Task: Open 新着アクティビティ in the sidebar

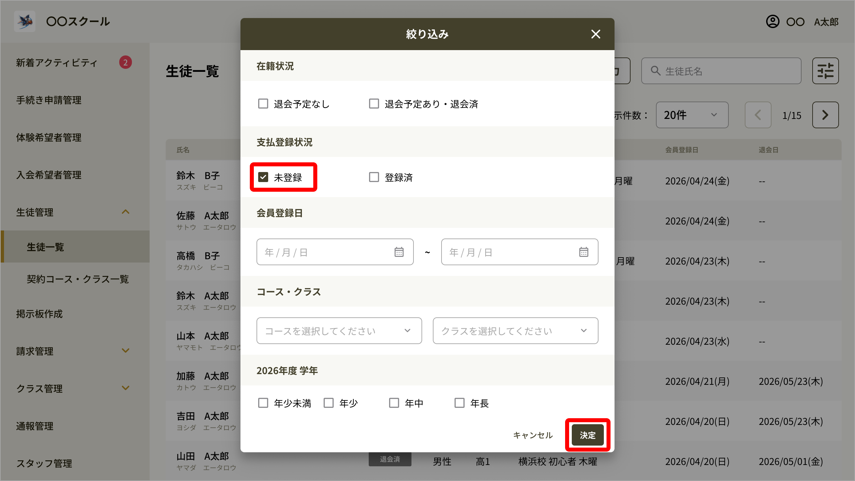Action: pyautogui.click(x=57, y=62)
